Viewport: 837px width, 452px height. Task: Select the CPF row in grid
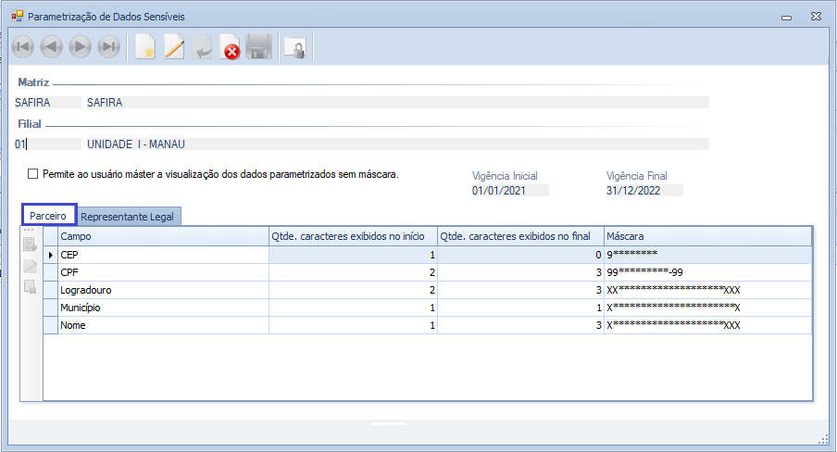coord(162,272)
